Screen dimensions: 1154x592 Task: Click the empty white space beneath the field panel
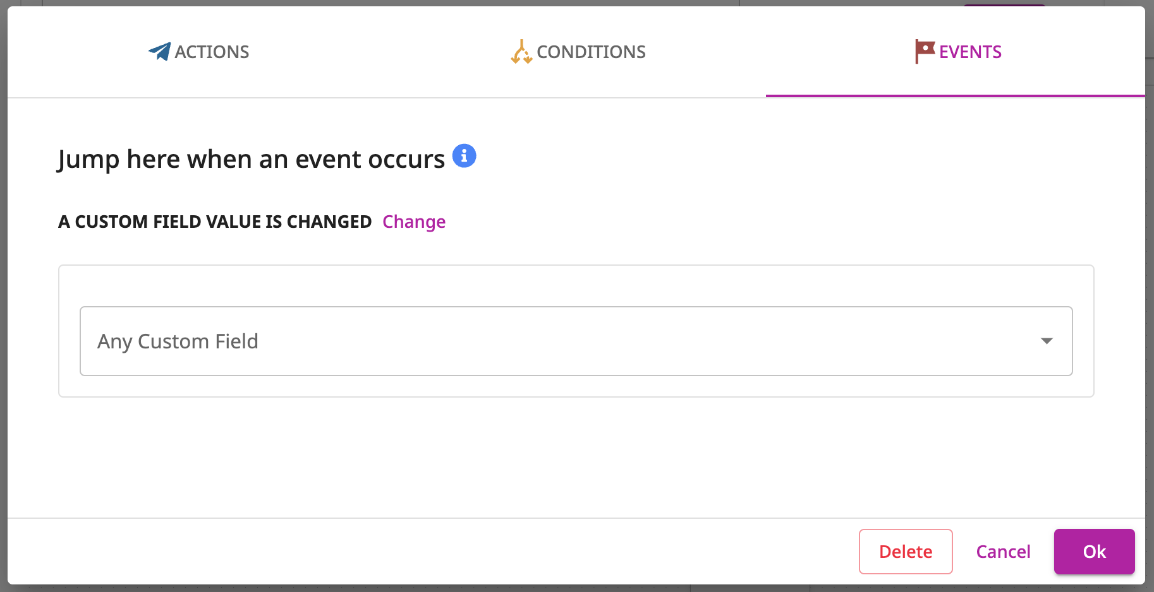576,458
